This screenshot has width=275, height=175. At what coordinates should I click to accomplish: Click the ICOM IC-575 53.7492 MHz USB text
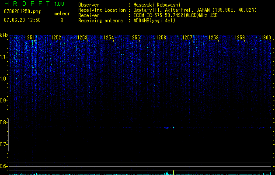[x=175, y=15]
